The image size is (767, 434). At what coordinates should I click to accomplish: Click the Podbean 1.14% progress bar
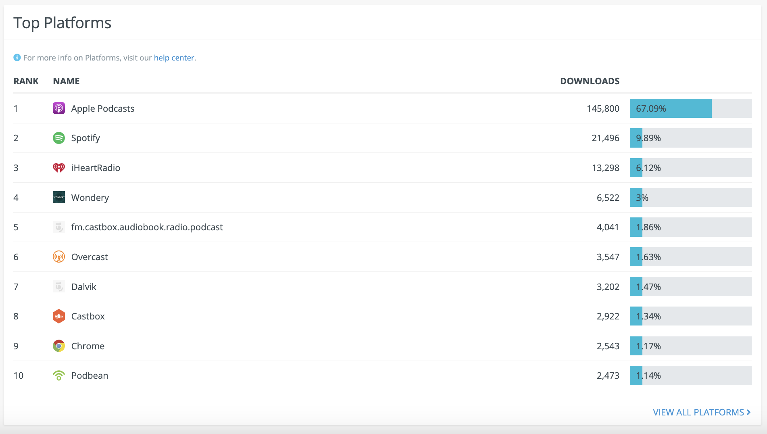pyautogui.click(x=691, y=376)
